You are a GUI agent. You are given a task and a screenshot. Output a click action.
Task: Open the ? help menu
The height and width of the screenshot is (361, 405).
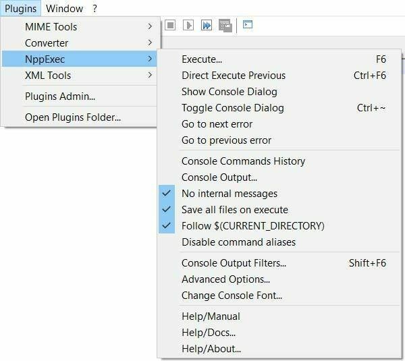pyautogui.click(x=94, y=9)
